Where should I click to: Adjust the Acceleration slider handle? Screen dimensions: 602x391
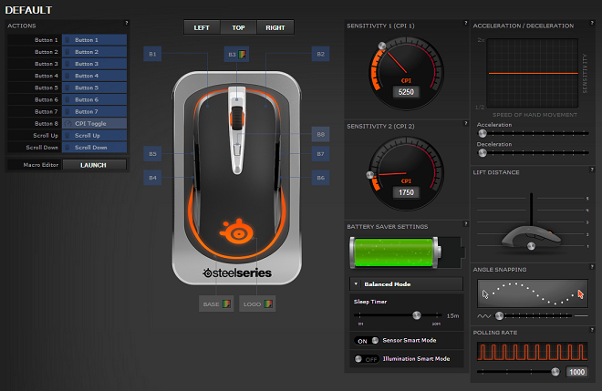click(x=483, y=133)
